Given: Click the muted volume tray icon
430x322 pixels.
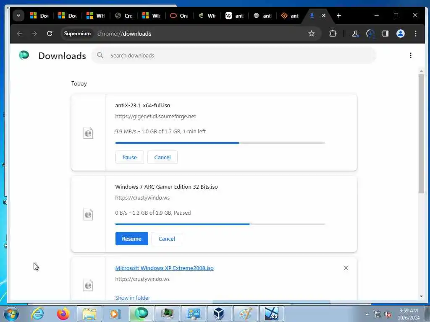Looking at the screenshot, I should coord(388,314).
